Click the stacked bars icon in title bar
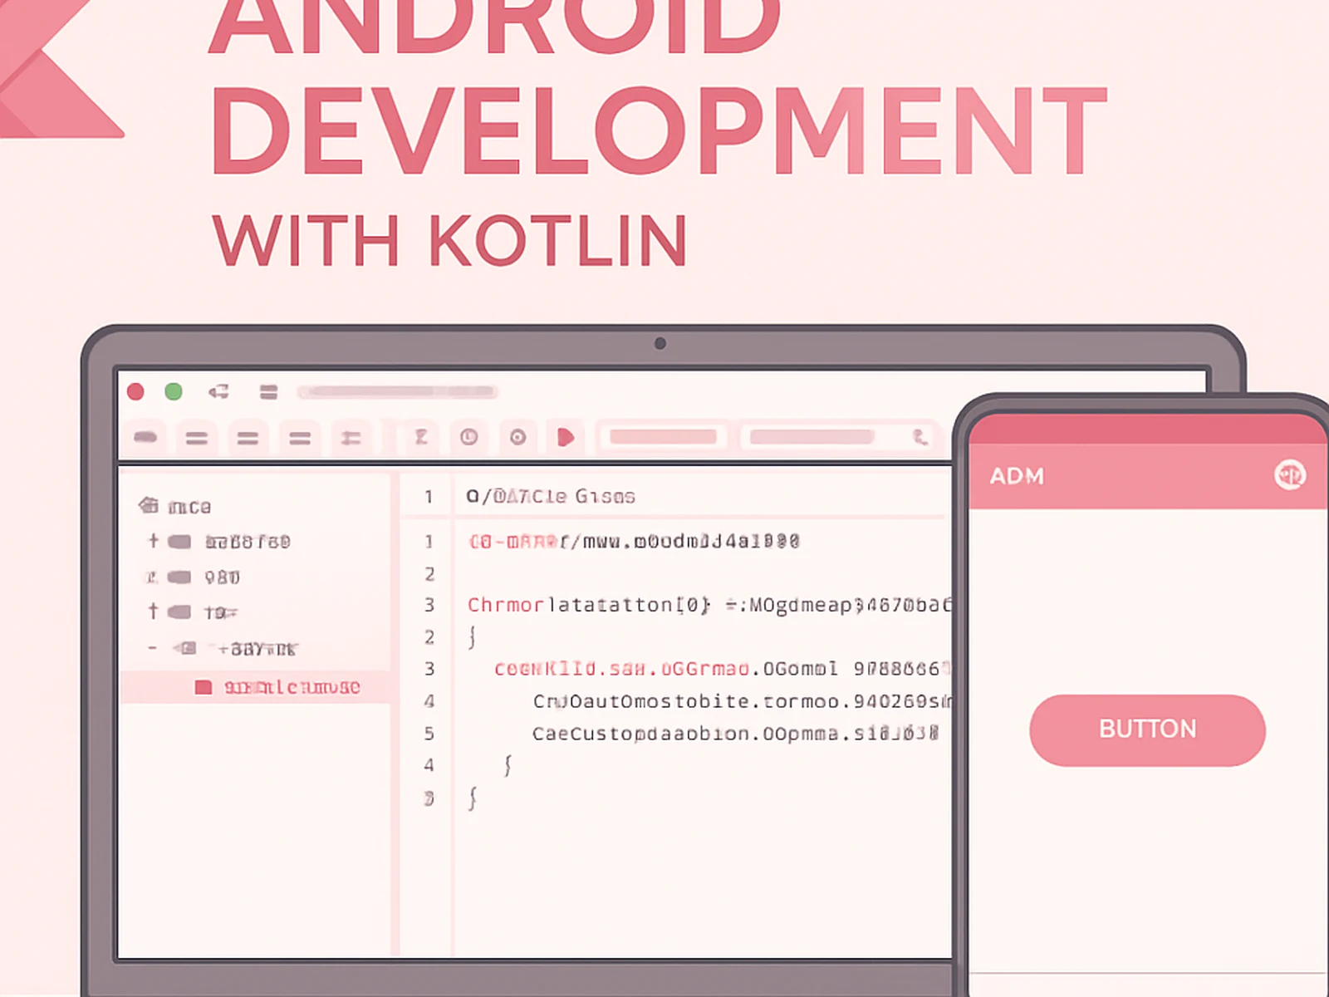This screenshot has height=997, width=1329. (268, 392)
